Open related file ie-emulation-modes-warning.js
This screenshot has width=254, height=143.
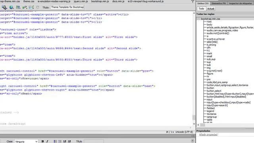point(54,1)
